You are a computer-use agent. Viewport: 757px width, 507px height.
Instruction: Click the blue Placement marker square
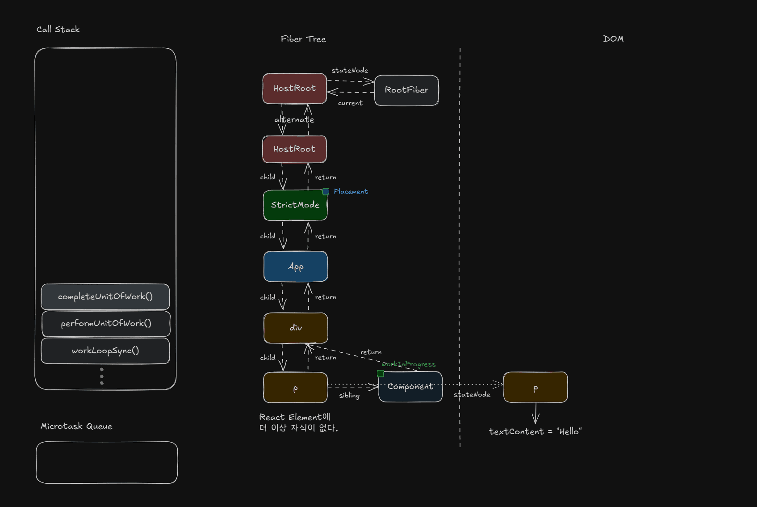click(x=326, y=191)
